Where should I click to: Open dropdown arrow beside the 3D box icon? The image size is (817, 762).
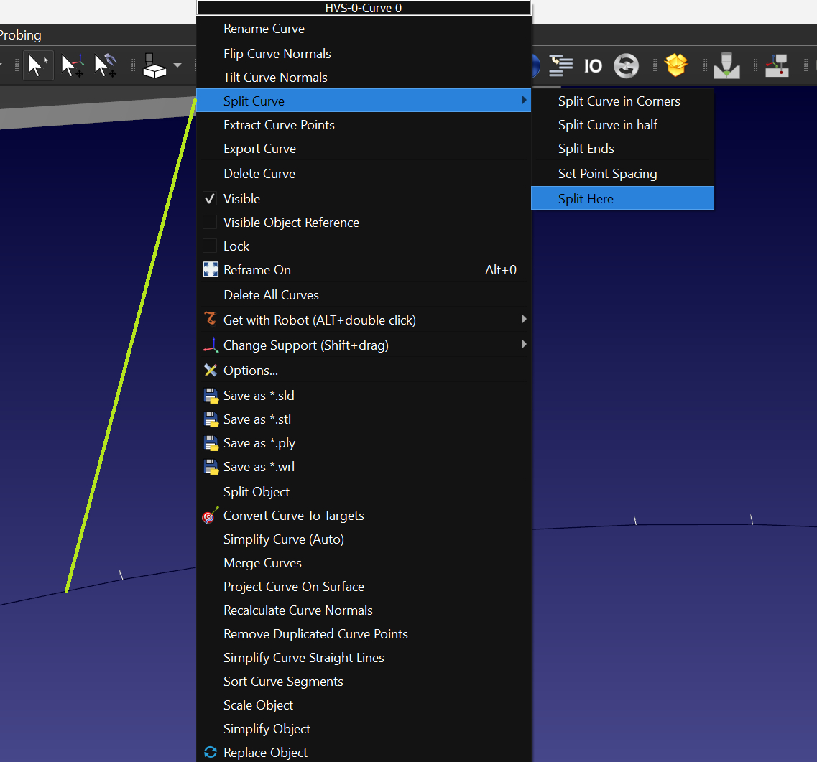click(x=177, y=66)
